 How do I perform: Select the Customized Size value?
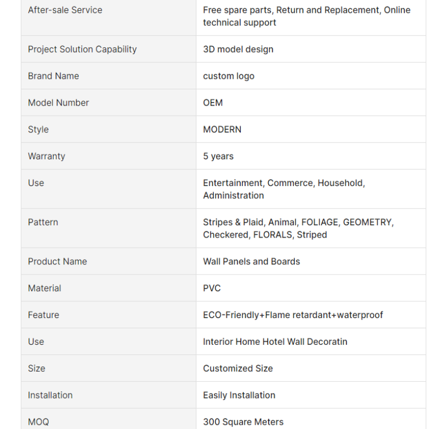238,368
